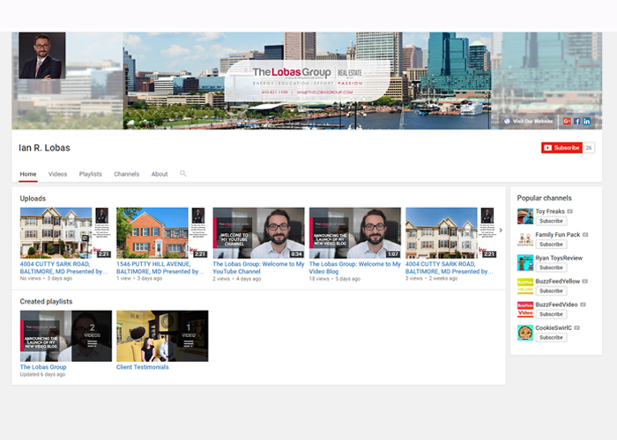Click '2 views · 4 days ago' text
Viewport: 617px width, 440px height.
point(237,279)
